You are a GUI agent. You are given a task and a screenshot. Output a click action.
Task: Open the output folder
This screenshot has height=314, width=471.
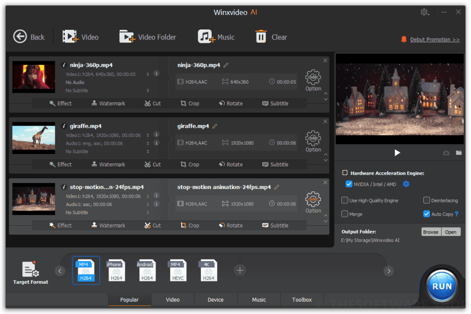pos(451,232)
